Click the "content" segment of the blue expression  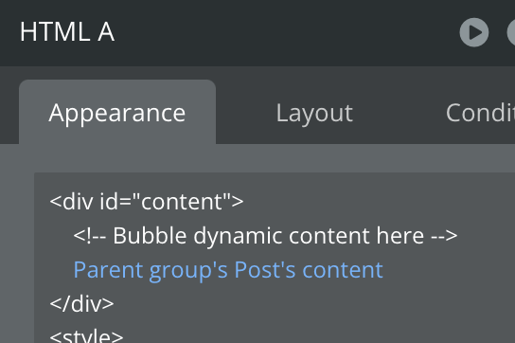(x=343, y=270)
